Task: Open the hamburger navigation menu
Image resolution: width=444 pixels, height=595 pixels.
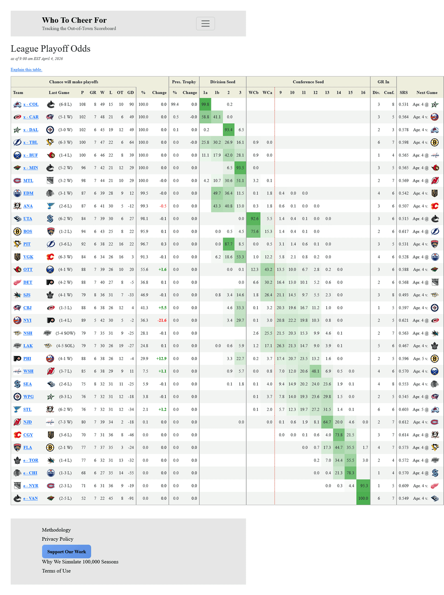Action: (205, 24)
